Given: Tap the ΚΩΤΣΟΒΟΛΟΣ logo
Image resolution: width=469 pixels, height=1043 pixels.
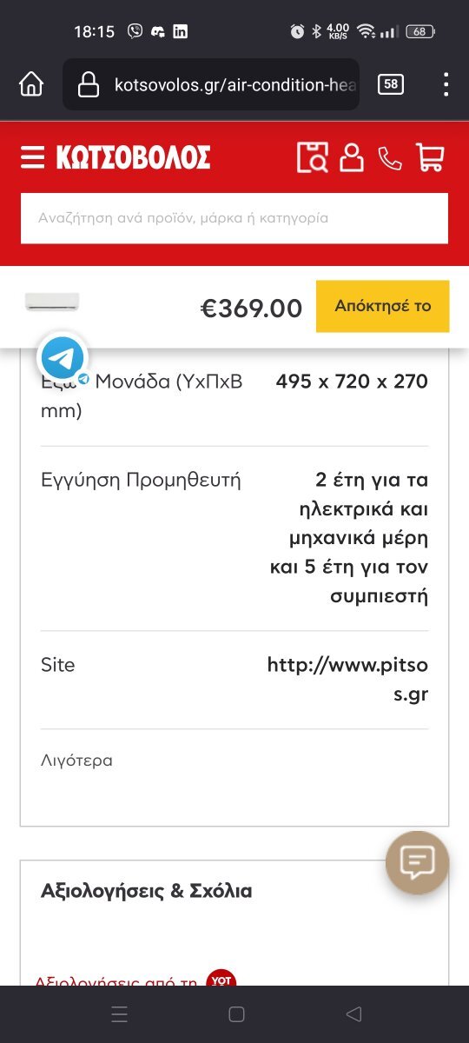Looking at the screenshot, I should point(133,157).
